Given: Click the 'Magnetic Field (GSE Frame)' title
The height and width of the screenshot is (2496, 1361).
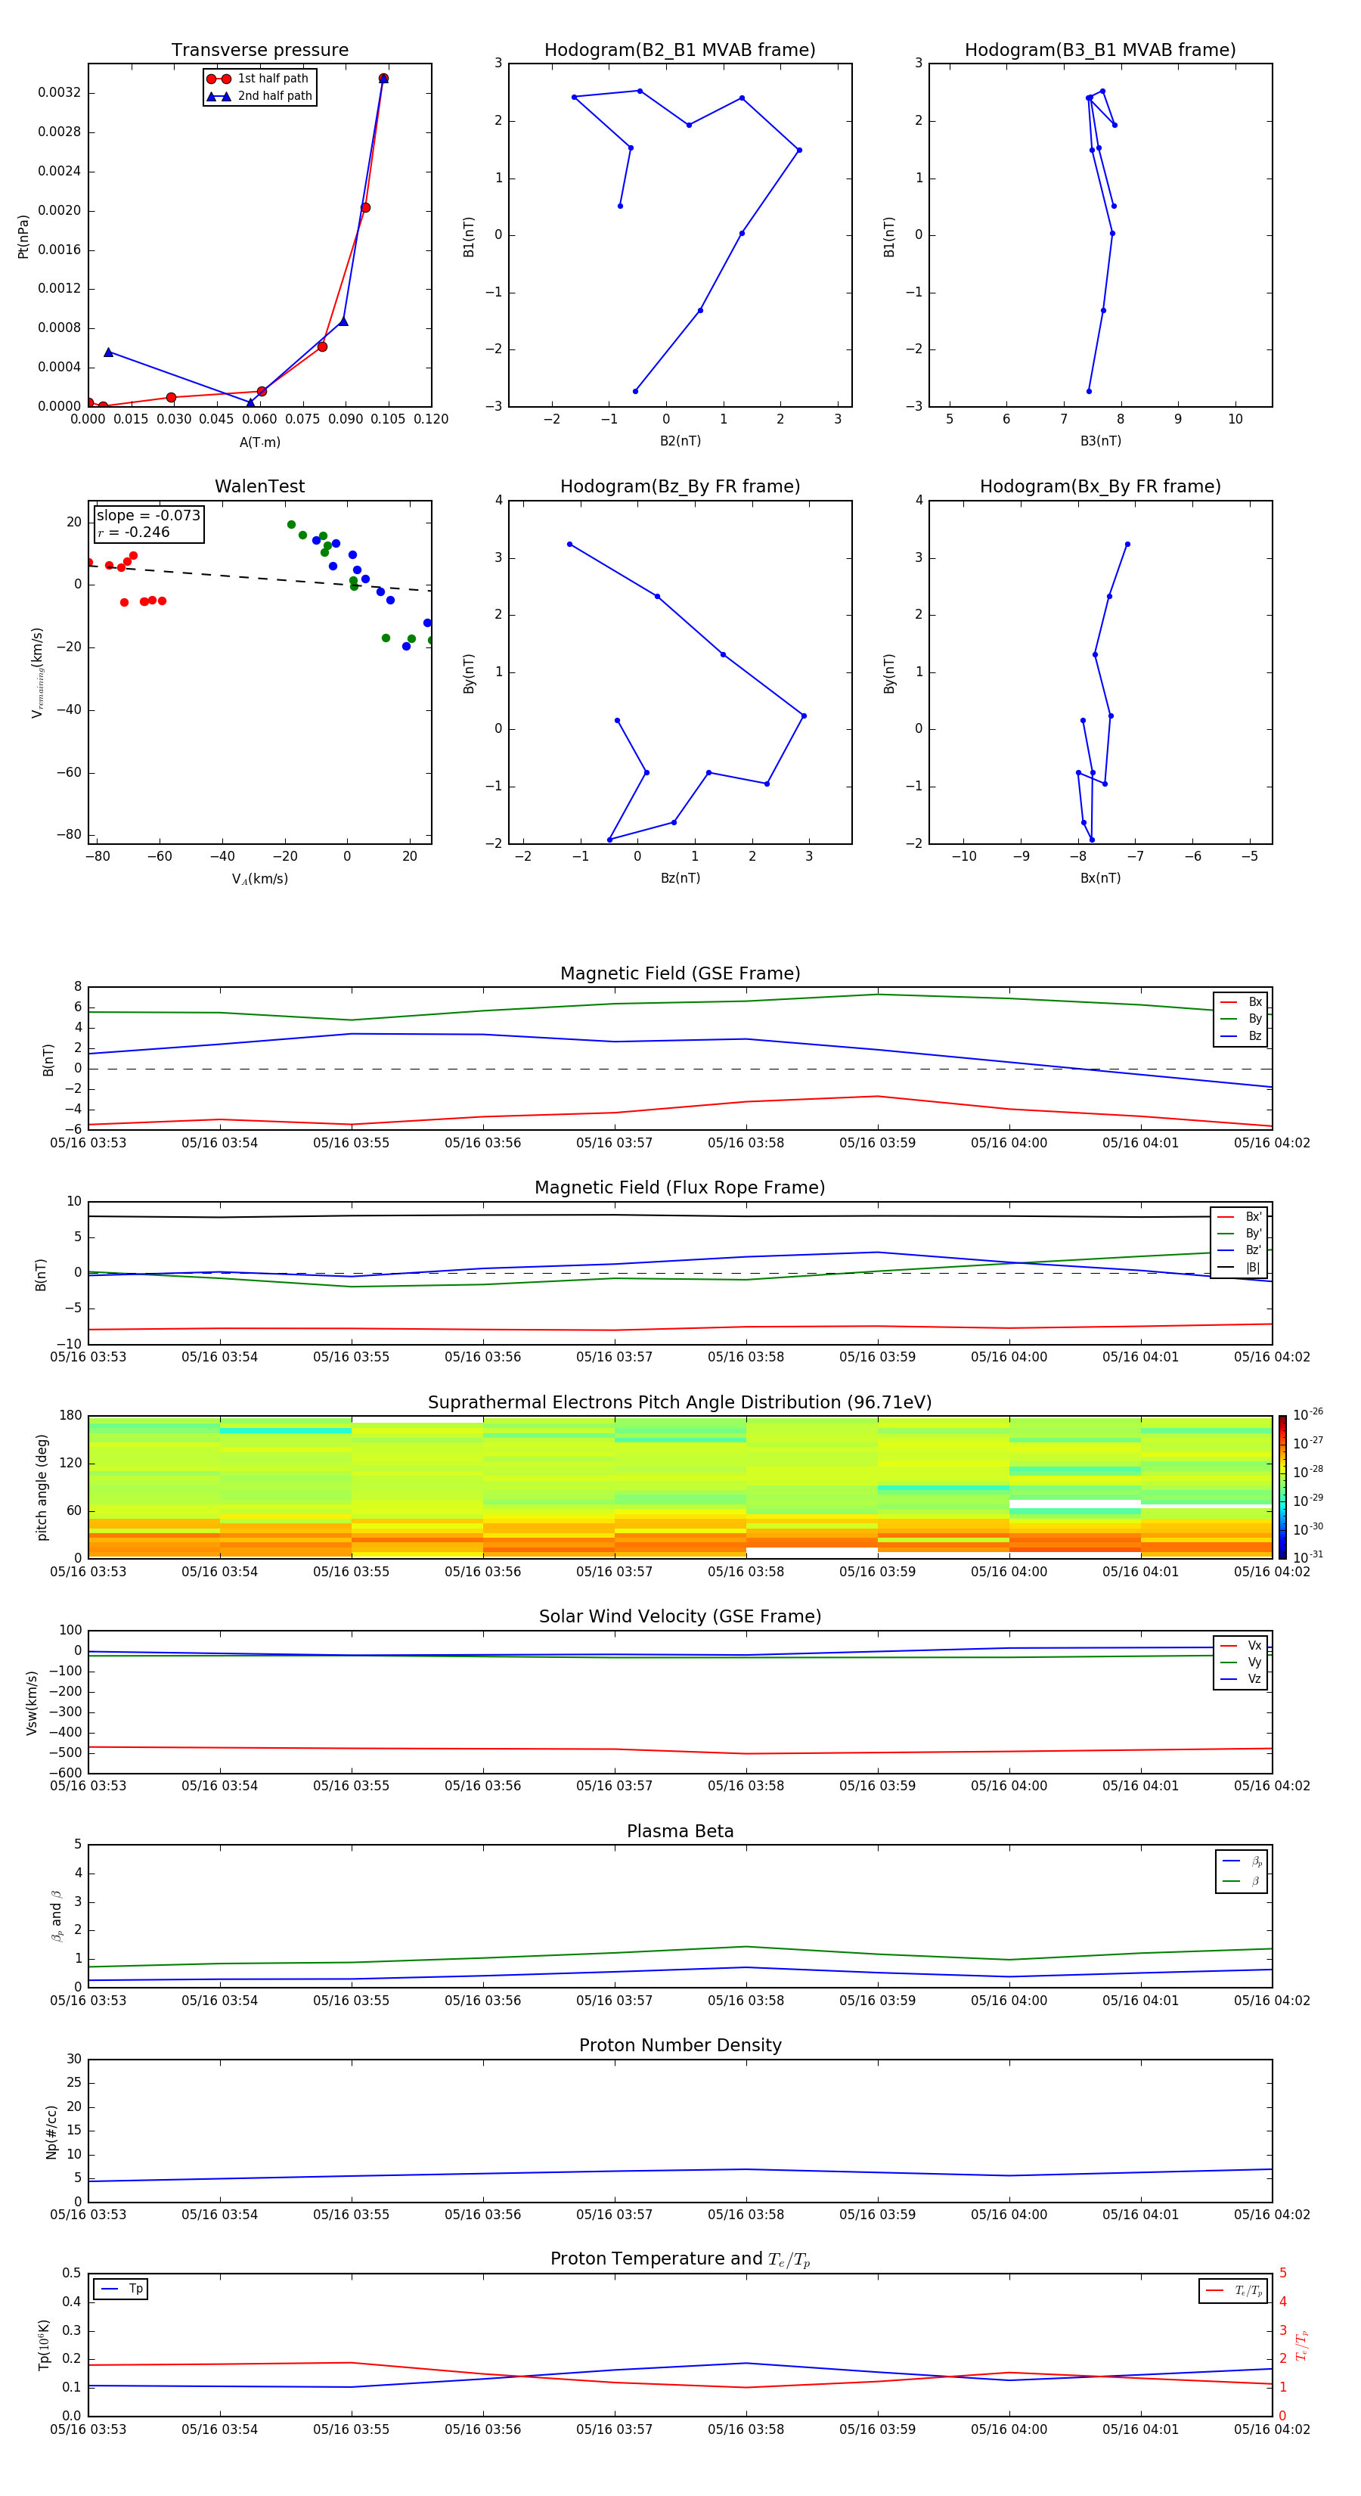Looking at the screenshot, I should [680, 973].
